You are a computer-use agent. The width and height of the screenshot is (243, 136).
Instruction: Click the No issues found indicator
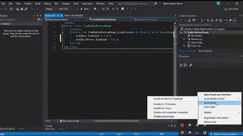pyautogui.click(x=69, y=121)
